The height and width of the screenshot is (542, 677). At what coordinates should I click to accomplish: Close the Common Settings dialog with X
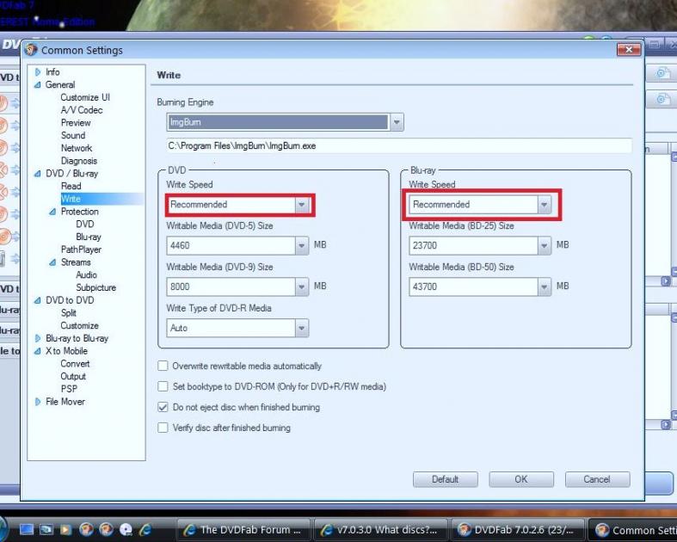[629, 50]
